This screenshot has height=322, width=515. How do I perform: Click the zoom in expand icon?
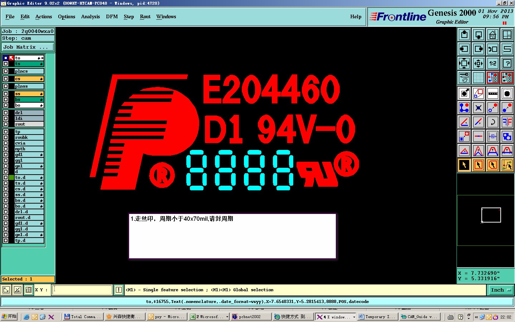coord(464,63)
